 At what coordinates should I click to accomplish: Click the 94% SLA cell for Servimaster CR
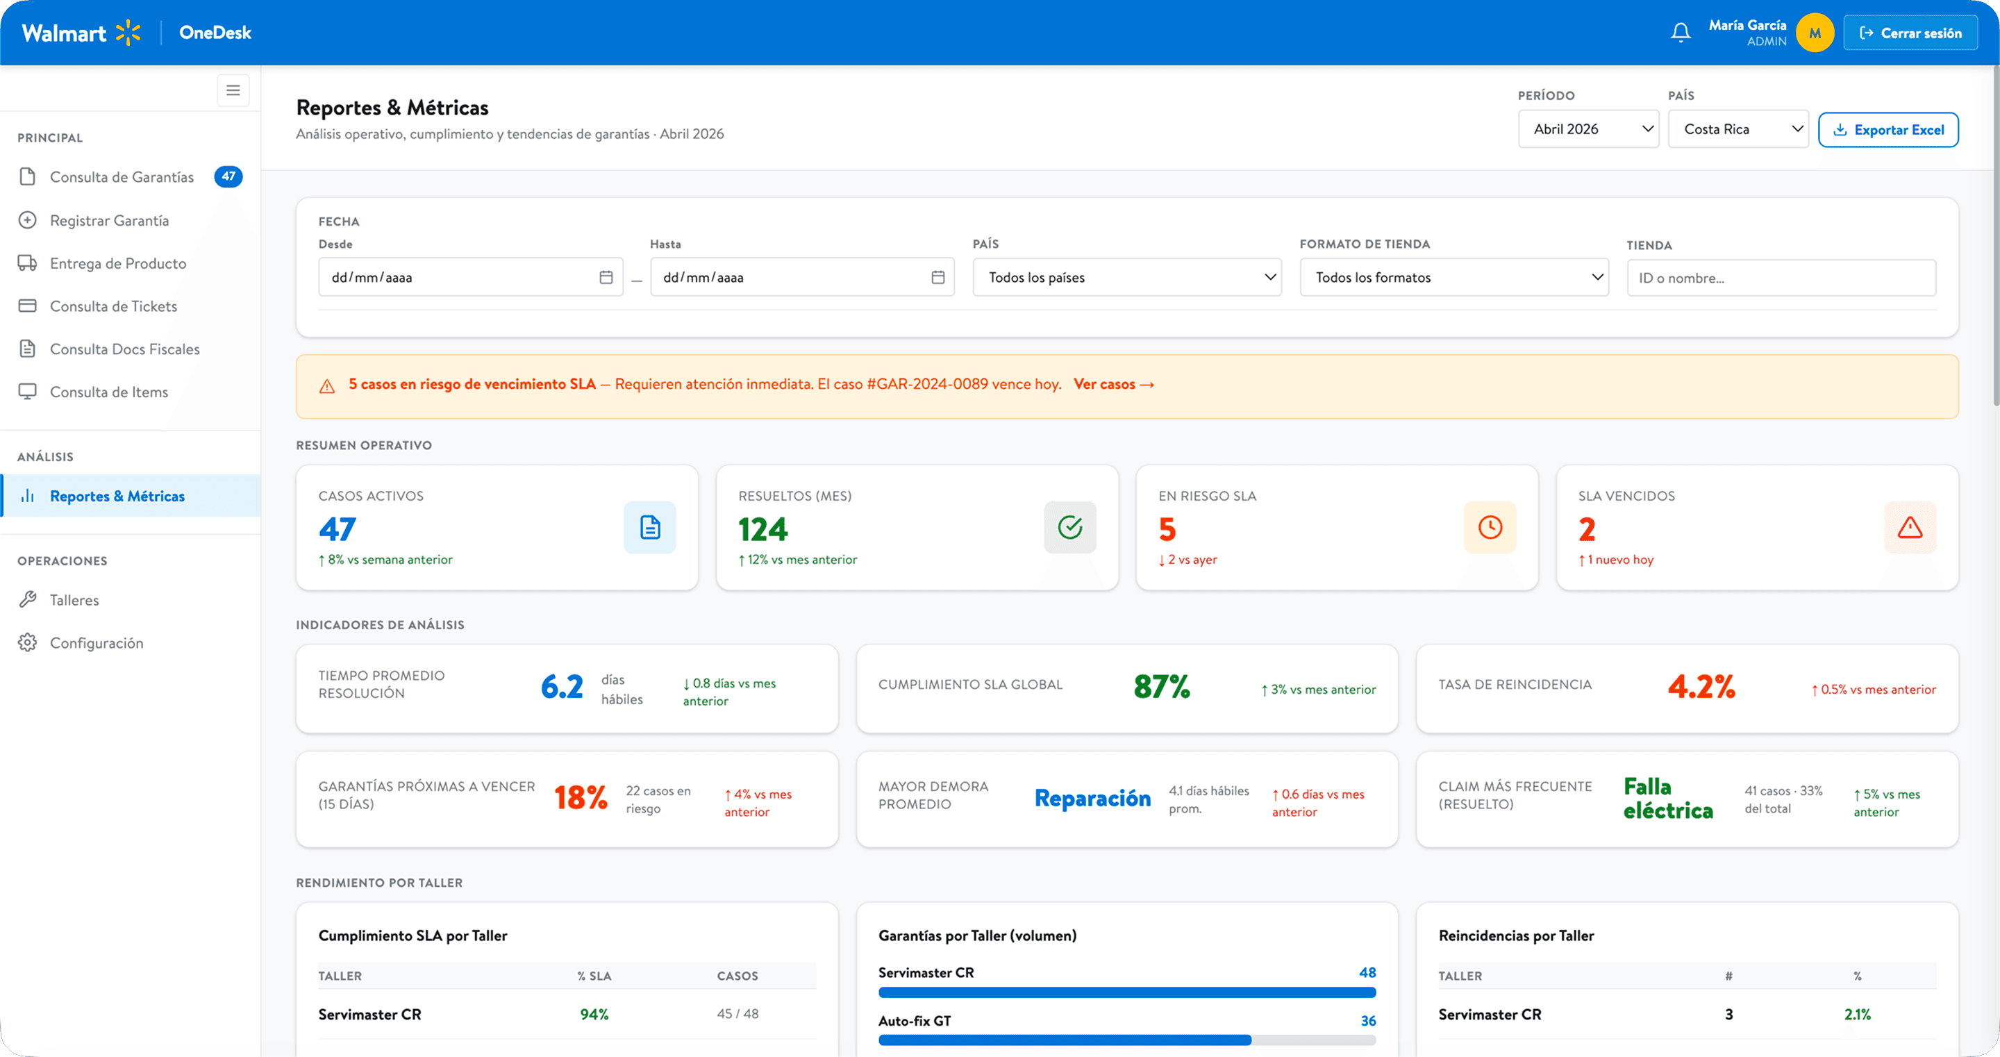click(594, 1013)
